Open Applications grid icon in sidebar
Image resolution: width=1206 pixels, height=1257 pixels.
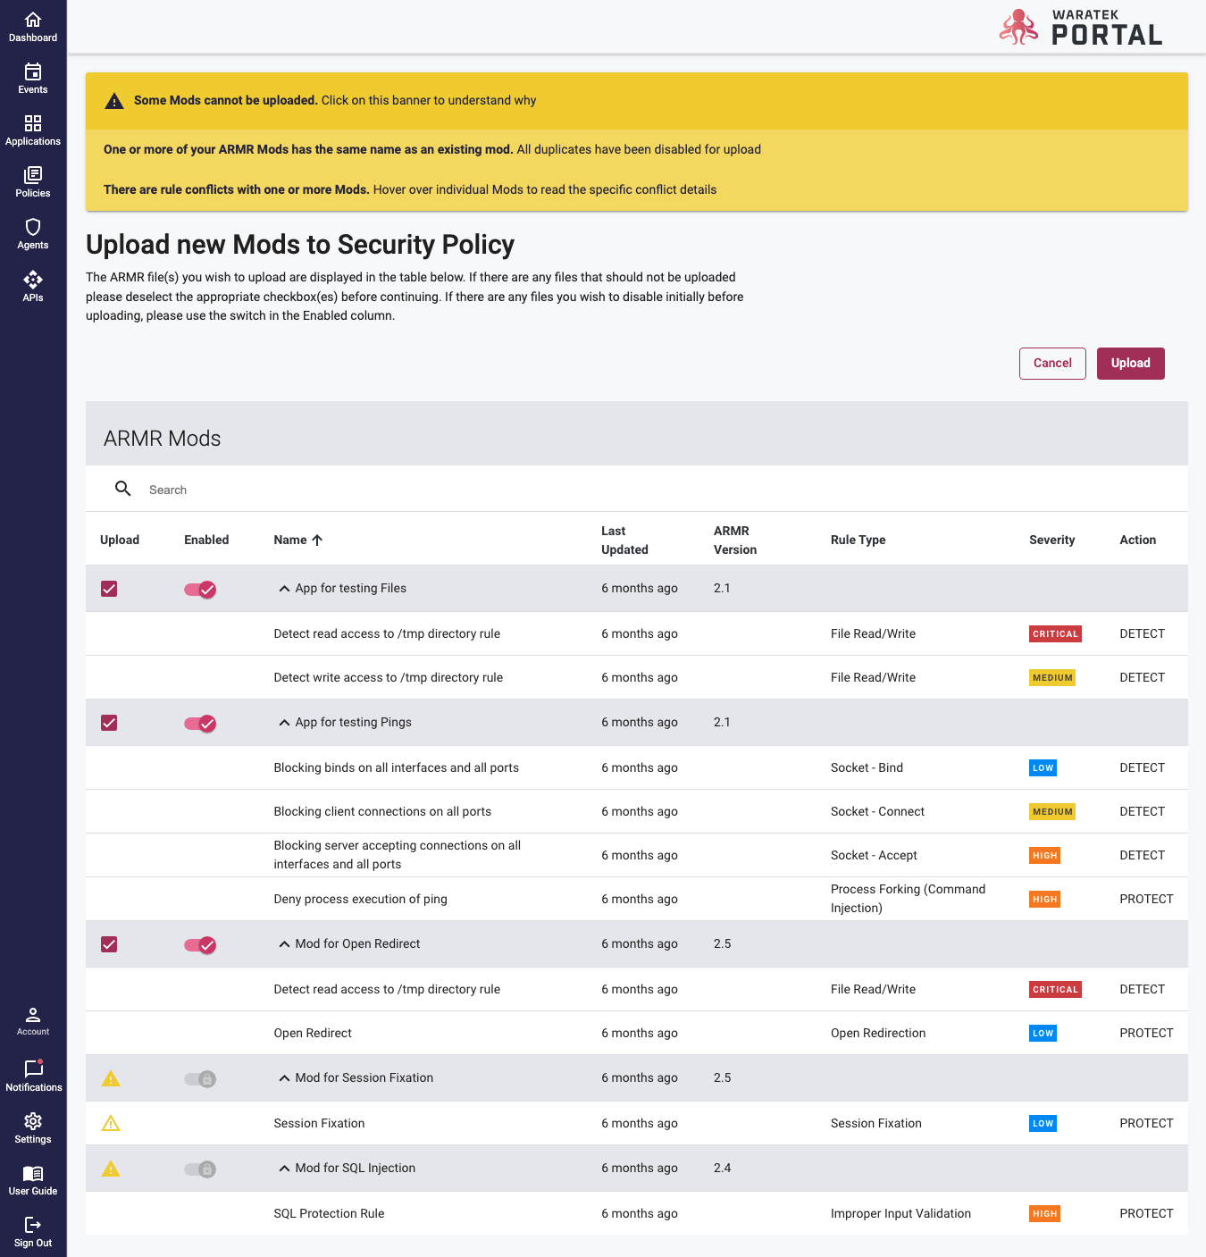coord(33,123)
